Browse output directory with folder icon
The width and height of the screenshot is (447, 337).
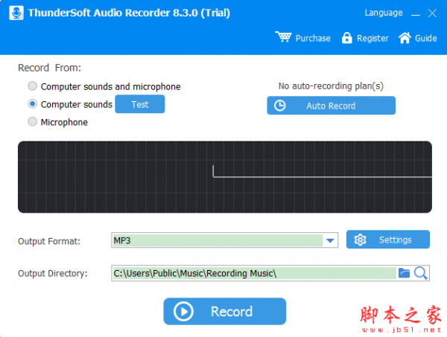[x=404, y=273]
